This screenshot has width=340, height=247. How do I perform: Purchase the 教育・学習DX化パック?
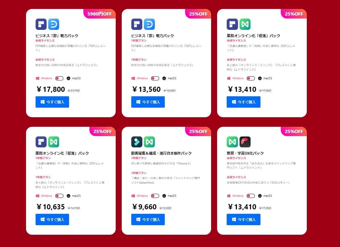tap(243, 219)
